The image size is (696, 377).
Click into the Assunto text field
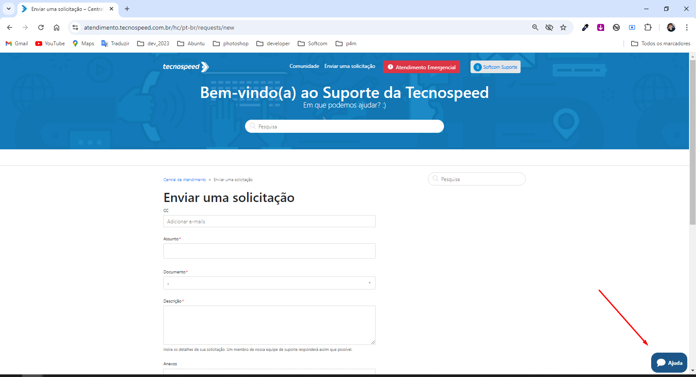pos(269,251)
